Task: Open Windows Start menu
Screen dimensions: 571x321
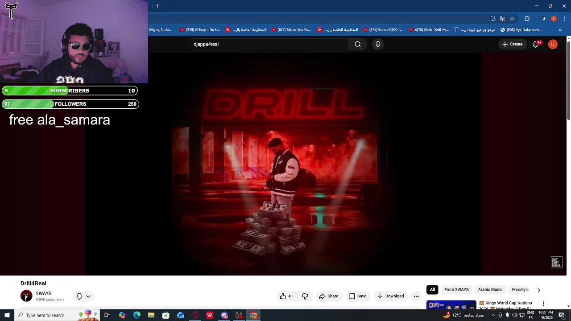Action: [x=7, y=315]
